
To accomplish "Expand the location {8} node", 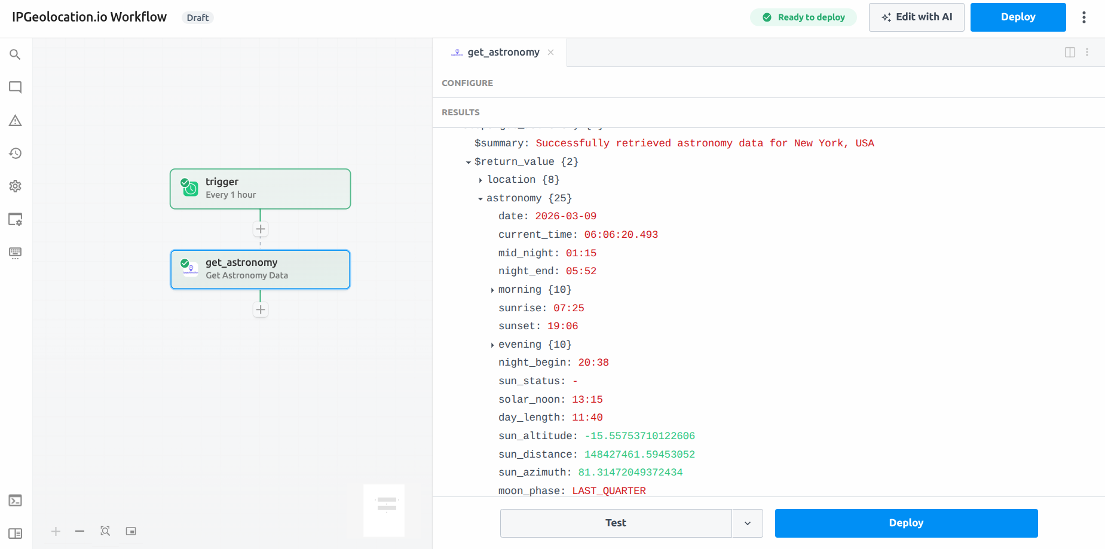I will pos(480,180).
